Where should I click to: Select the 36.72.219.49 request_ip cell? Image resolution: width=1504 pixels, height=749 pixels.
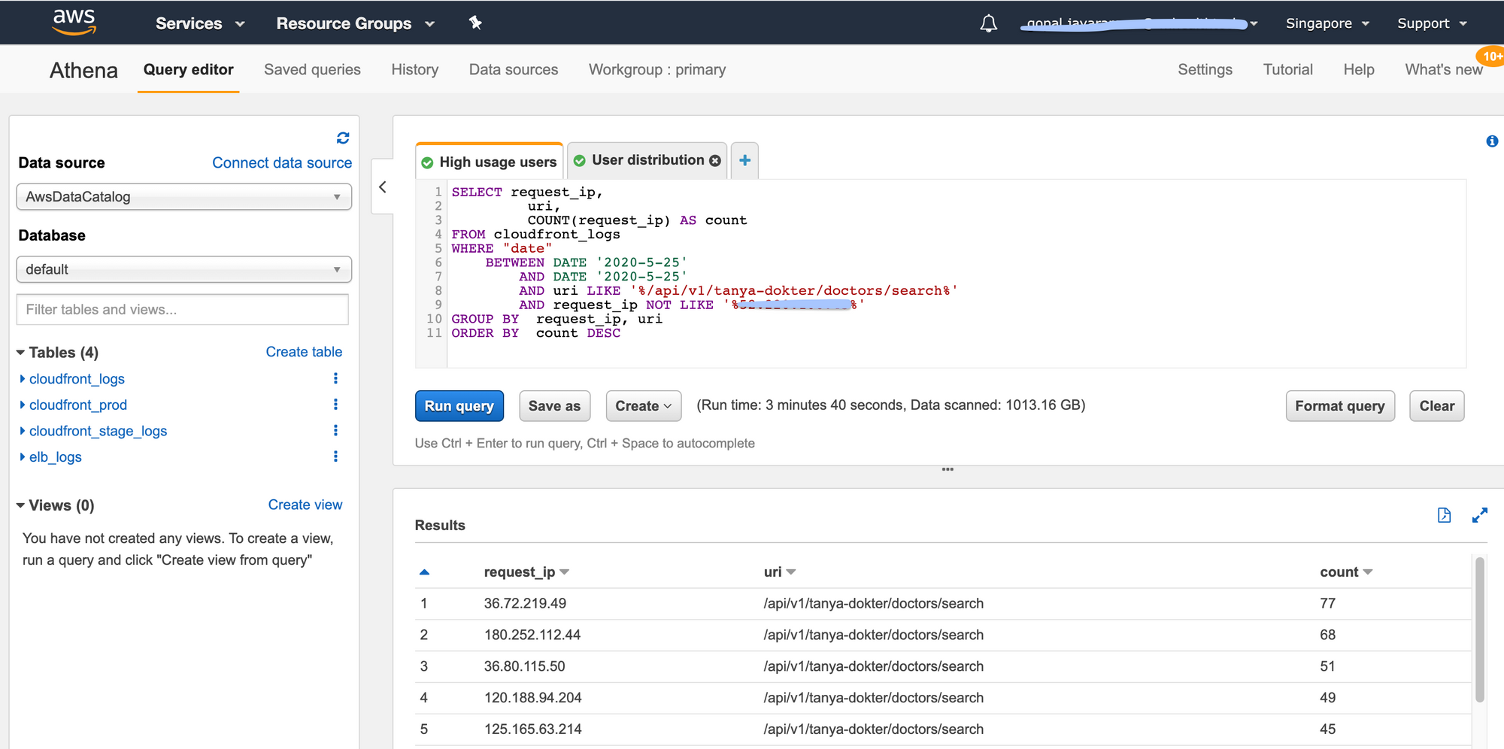pos(525,604)
